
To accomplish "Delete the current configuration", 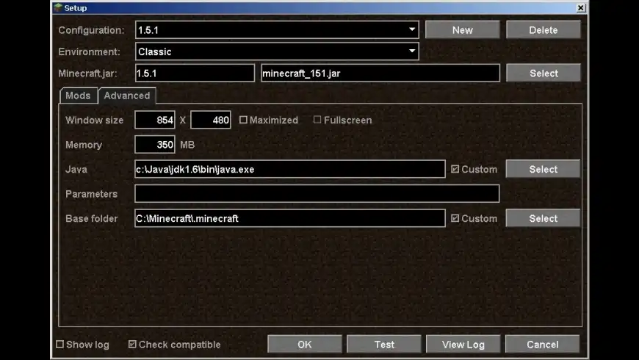I will (544, 30).
